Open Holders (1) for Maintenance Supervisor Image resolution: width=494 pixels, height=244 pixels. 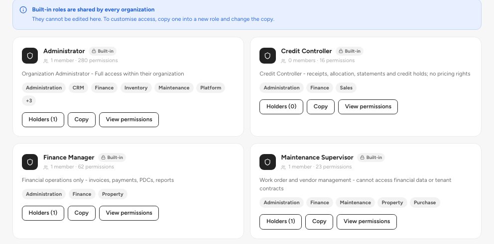[280, 221]
